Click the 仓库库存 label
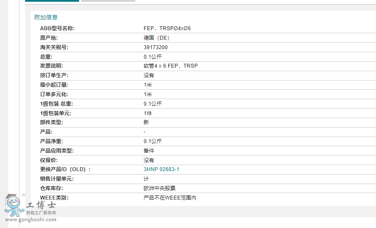This screenshot has width=376, height=228. (x=51, y=188)
